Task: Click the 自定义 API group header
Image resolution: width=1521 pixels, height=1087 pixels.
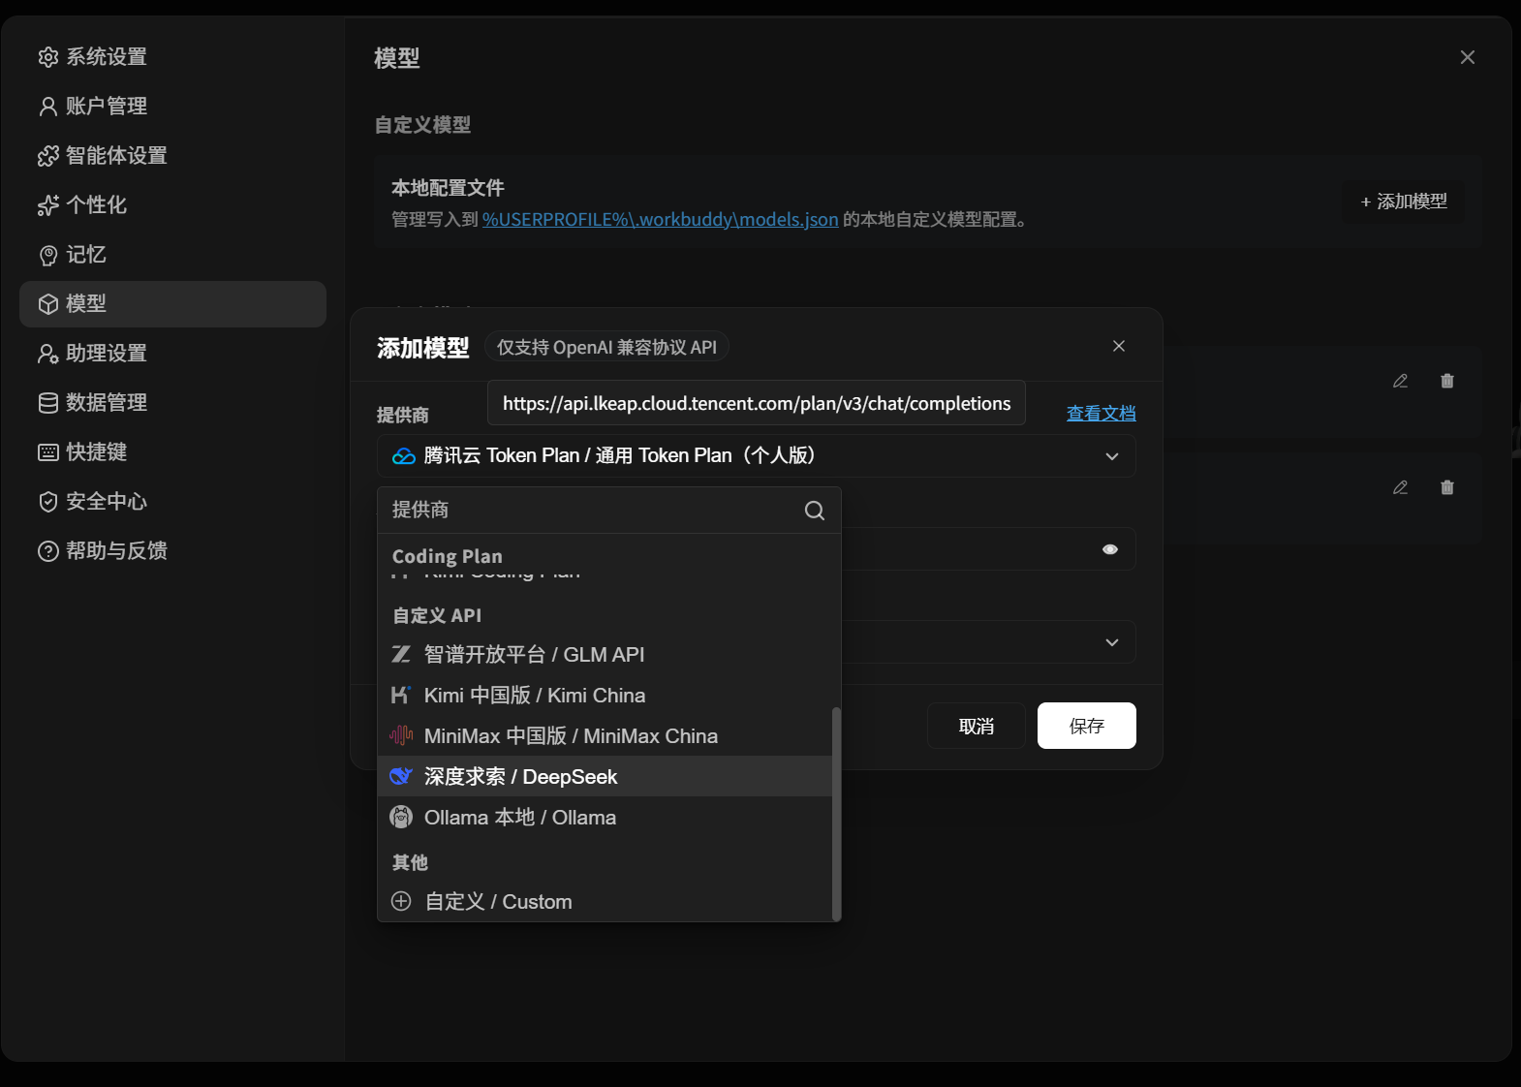Action: tap(437, 616)
